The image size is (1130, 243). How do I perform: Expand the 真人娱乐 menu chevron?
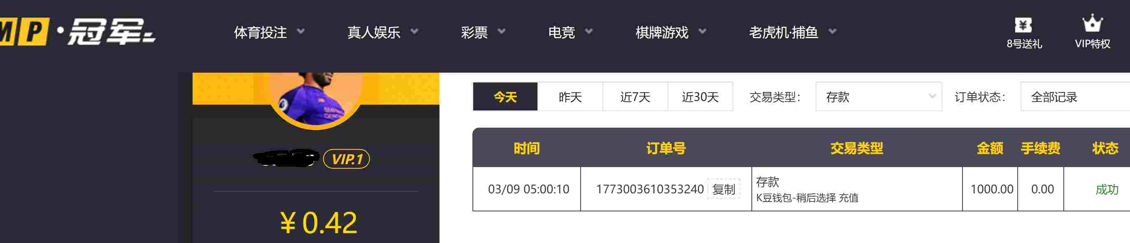pyautogui.click(x=414, y=32)
